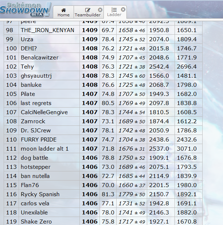The width and height of the screenshot is (223, 225).
Task: Select the Ladder tab
Action: [x=114, y=12]
